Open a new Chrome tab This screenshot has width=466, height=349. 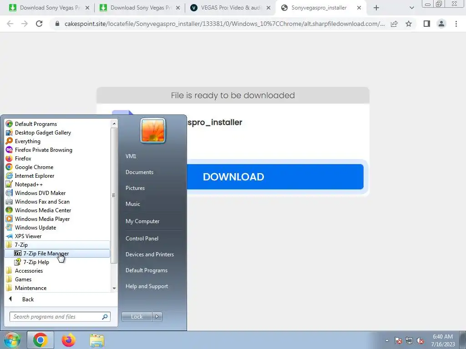click(376, 8)
